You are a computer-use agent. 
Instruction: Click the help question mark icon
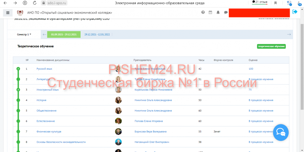click(x=203, y=12)
